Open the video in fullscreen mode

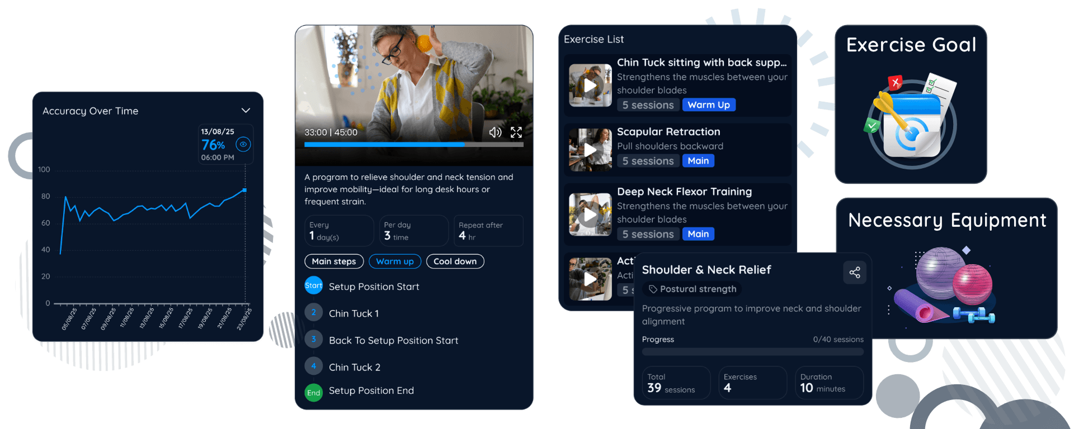(x=516, y=132)
